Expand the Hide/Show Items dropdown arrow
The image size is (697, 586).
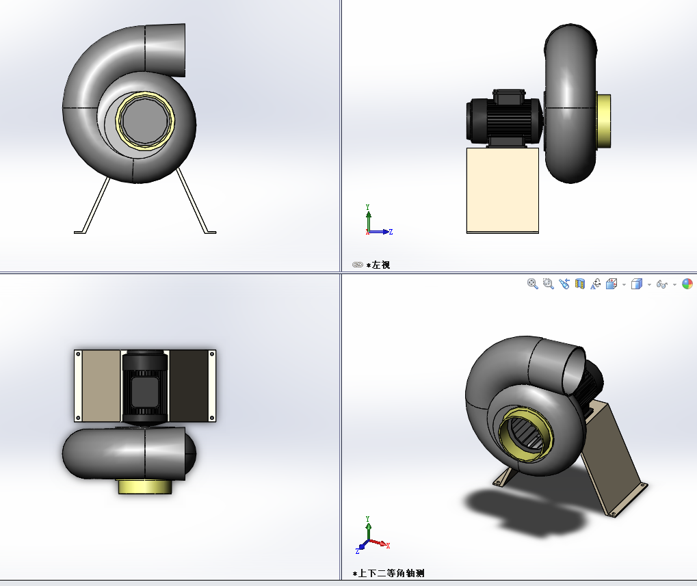(674, 284)
